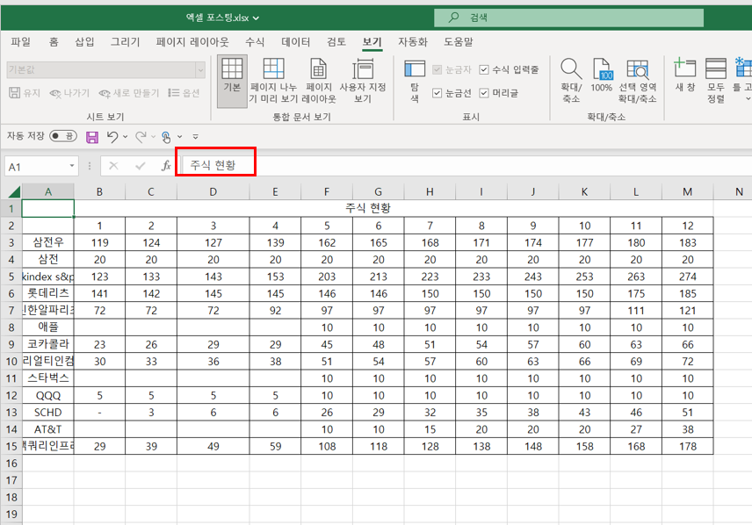
Task: Open the redo history dropdown arrow
Action: pyautogui.click(x=153, y=137)
